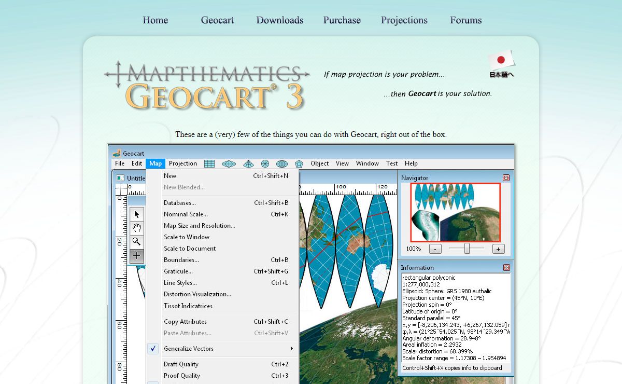Viewport: 622px width, 384px height.
Task: Click the globe lenticular projection icon
Action: 282,163
